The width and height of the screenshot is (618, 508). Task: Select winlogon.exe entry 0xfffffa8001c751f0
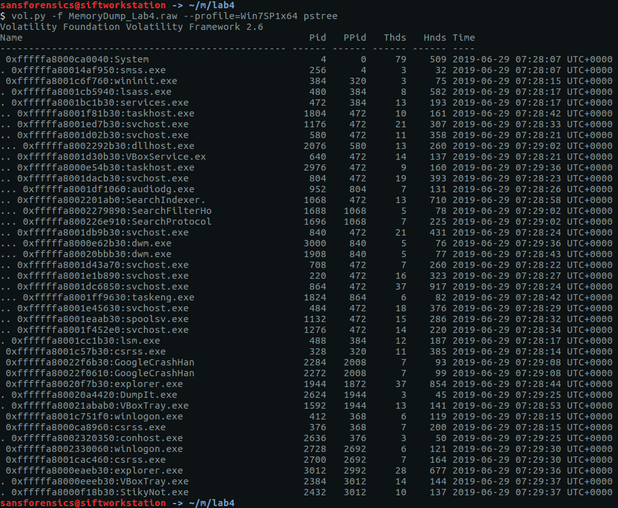click(x=94, y=416)
